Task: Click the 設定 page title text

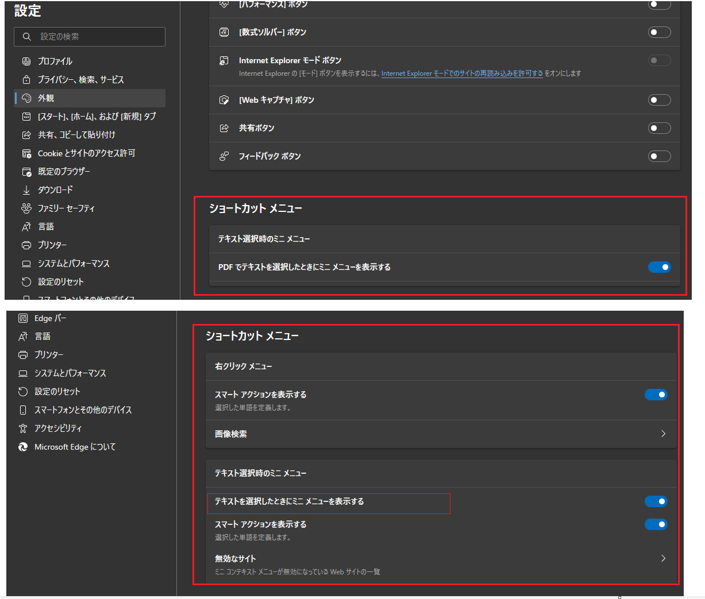Action: [x=28, y=11]
